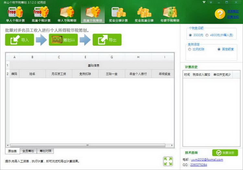Screen dimensions: 243x170
Task: Click the green fullscreen expand arrows icon
Action: pos(168,161)
